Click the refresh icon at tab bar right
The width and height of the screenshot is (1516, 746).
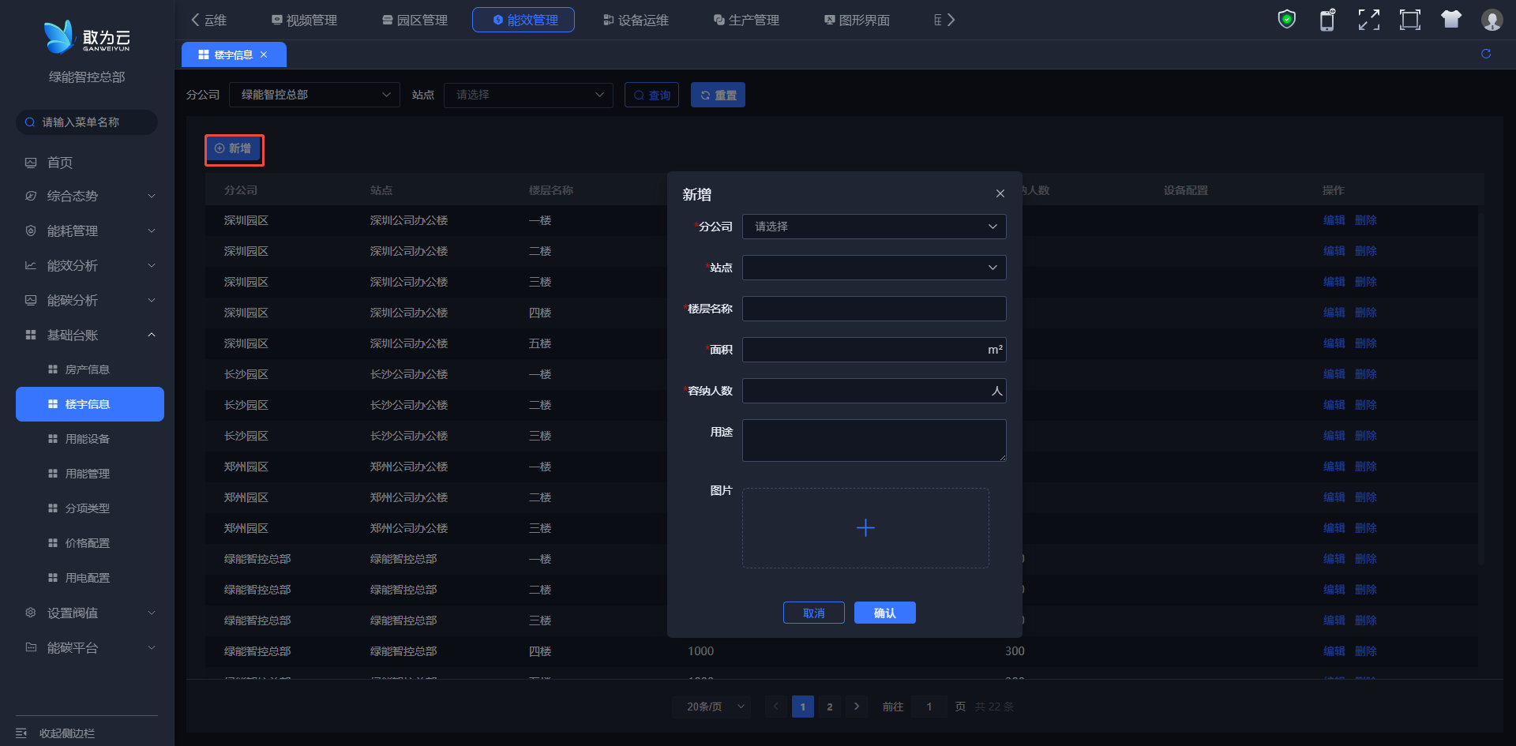1485,54
